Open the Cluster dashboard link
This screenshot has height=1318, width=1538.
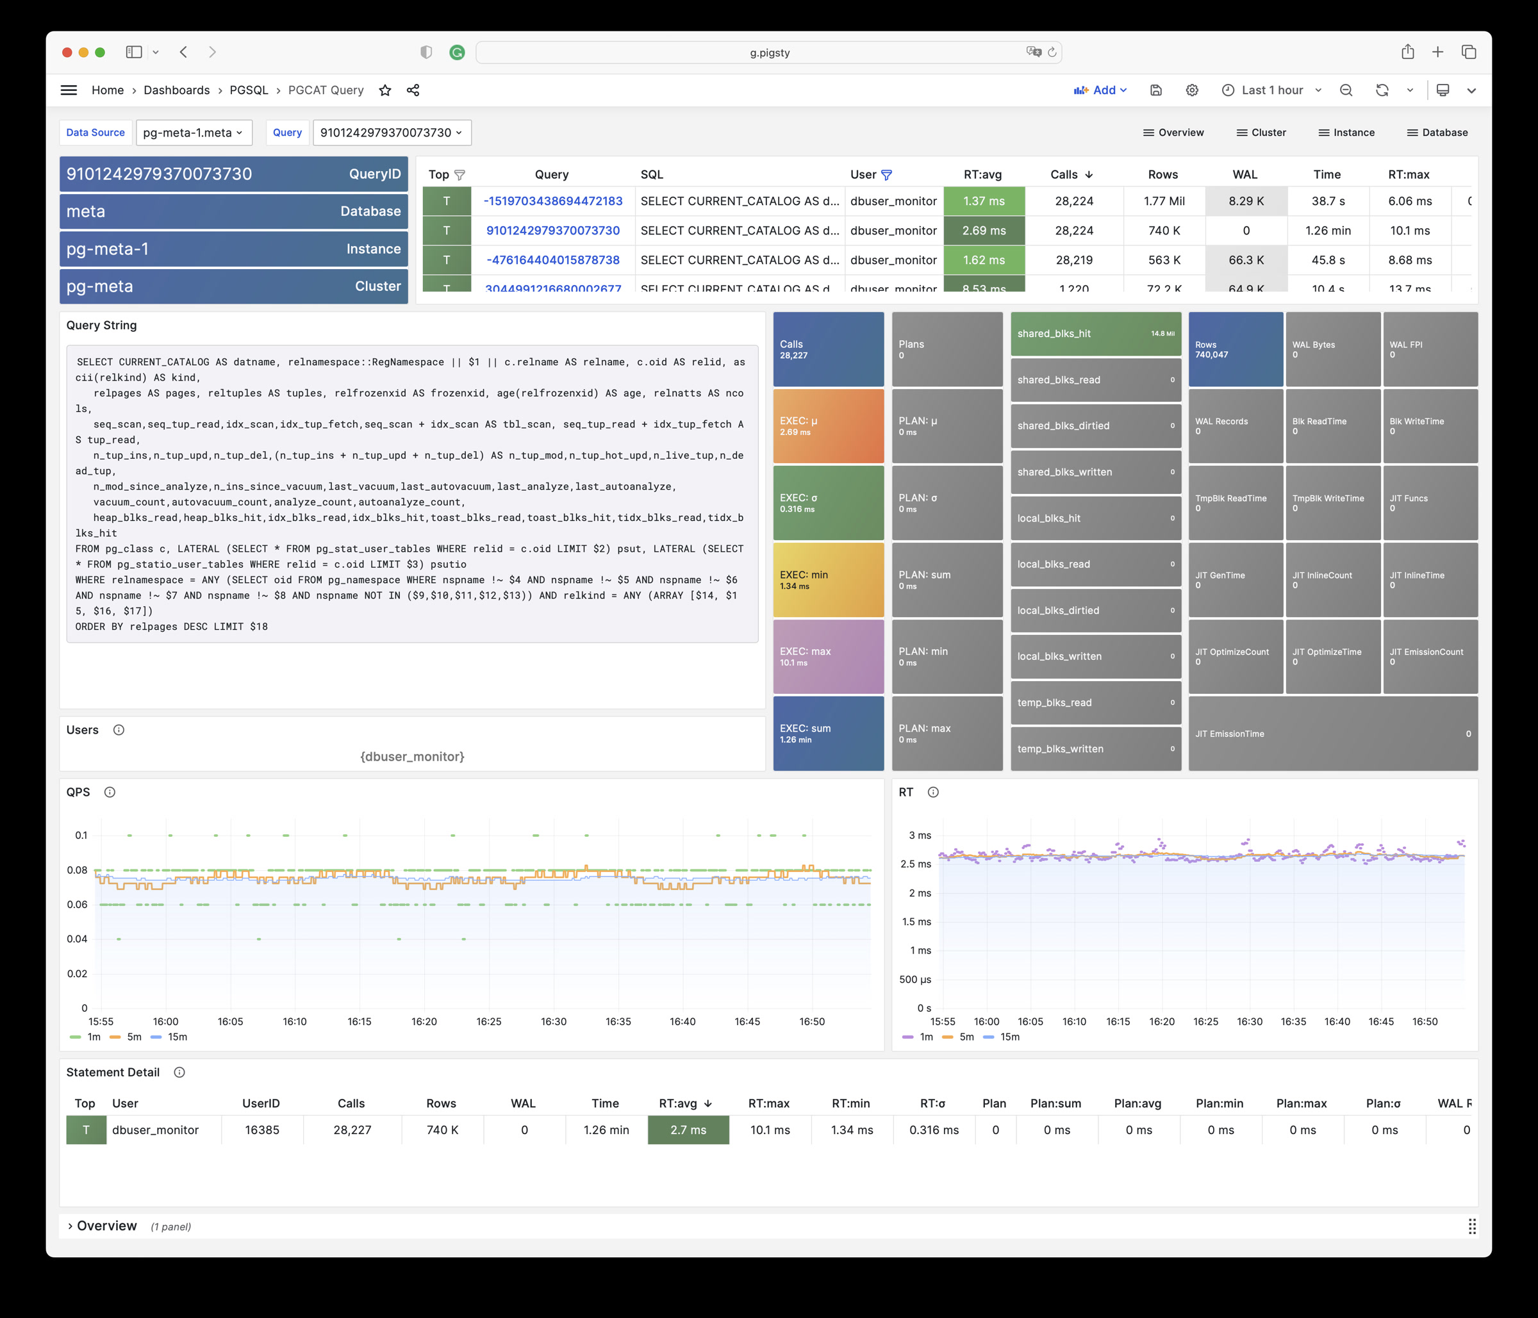tap(1261, 133)
